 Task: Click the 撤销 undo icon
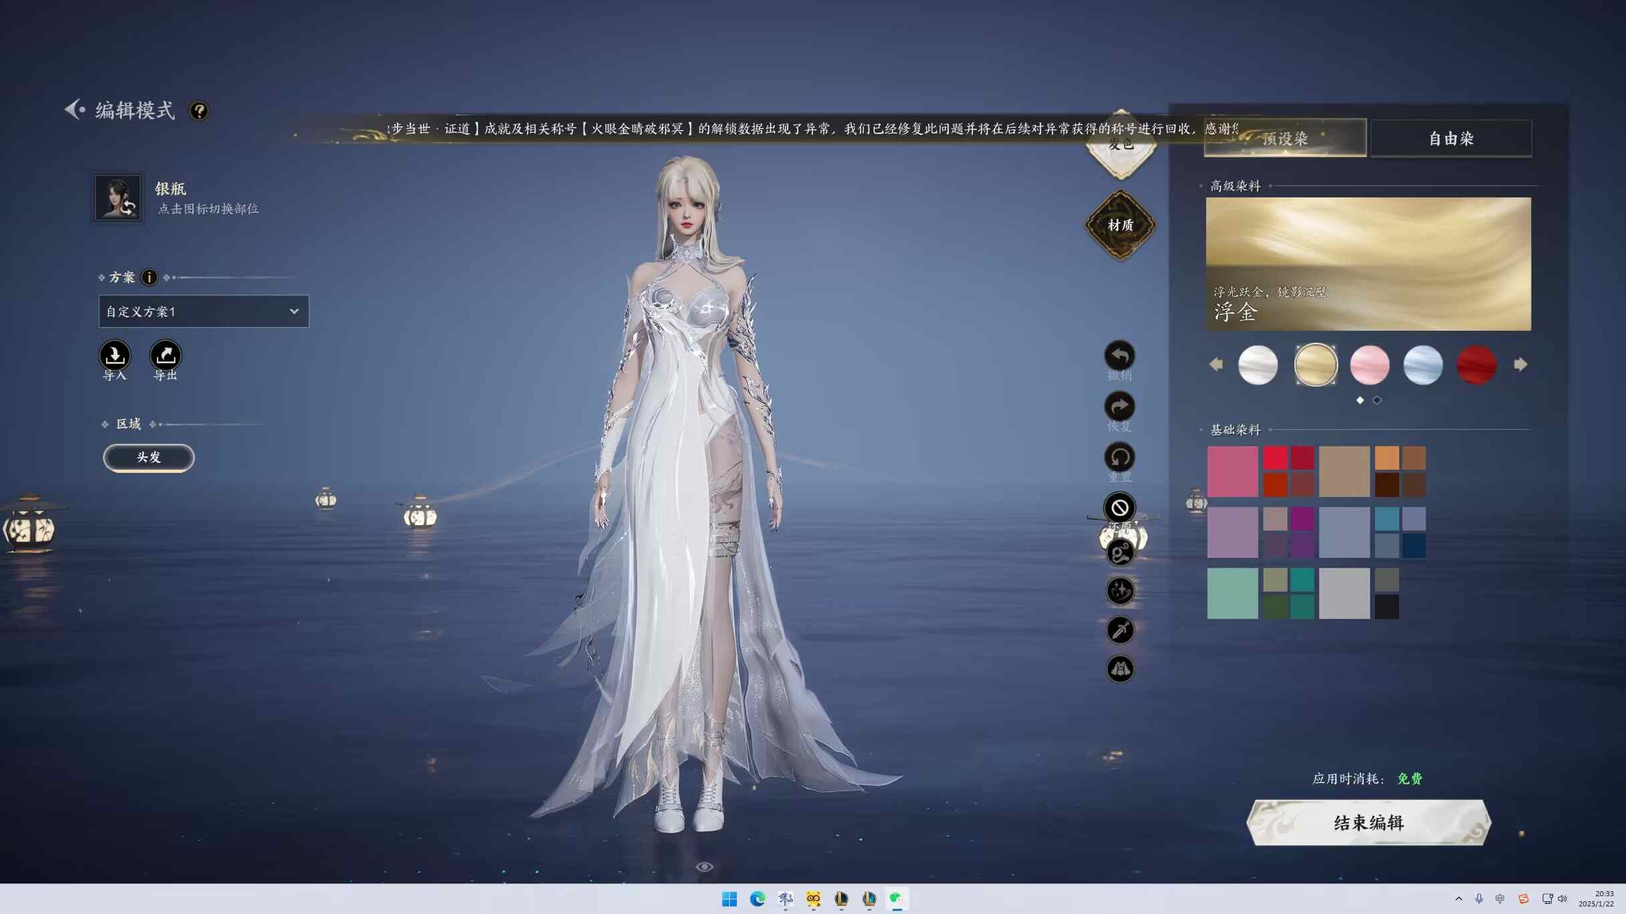tap(1120, 356)
